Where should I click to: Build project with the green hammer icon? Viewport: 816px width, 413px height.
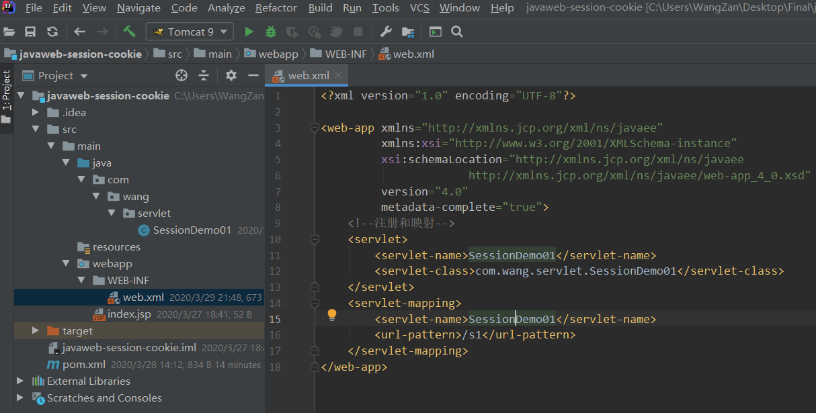[x=129, y=32]
